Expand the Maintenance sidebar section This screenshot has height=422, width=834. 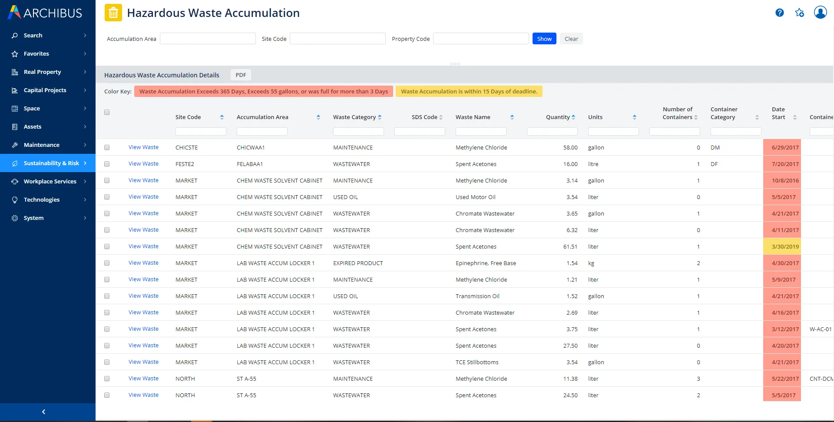pyautogui.click(x=48, y=145)
